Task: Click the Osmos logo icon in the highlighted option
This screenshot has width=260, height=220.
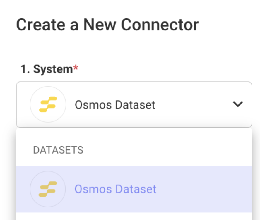Action: click(x=48, y=189)
